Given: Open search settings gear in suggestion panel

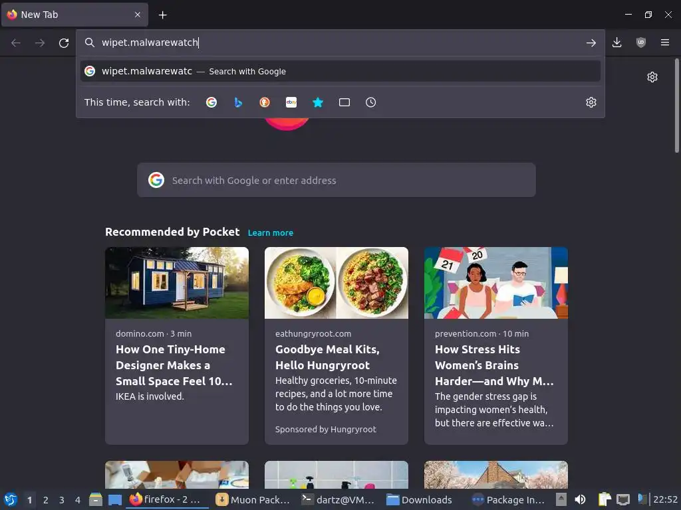Looking at the screenshot, I should pyautogui.click(x=591, y=102).
